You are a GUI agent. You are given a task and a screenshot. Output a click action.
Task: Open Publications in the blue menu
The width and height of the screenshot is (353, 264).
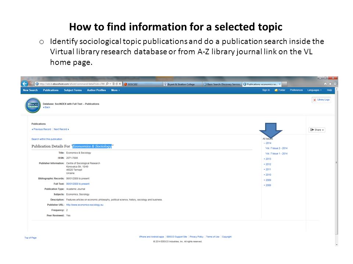tap(51, 90)
